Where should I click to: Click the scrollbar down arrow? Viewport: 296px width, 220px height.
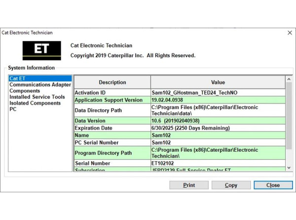point(289,168)
